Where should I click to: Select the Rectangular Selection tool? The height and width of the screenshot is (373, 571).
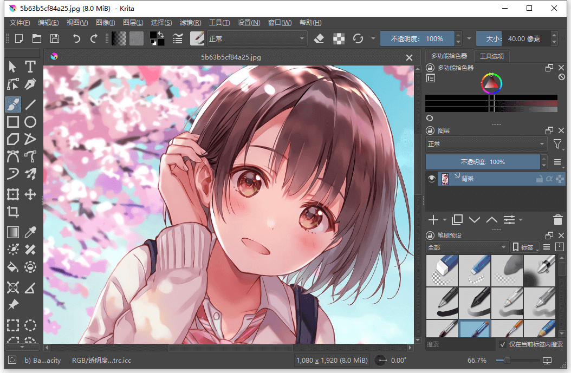(x=13, y=325)
